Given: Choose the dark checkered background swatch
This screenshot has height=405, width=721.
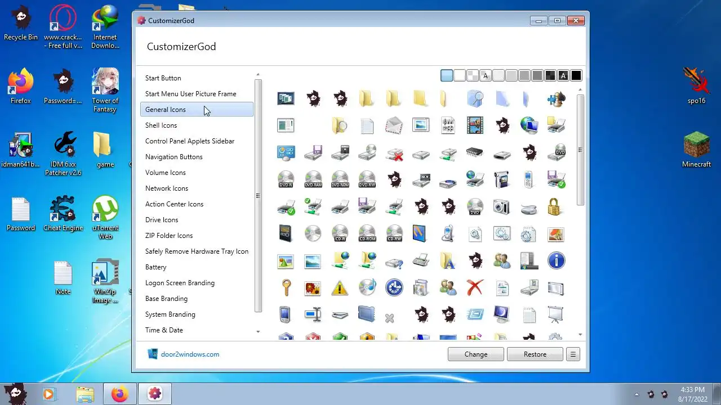Looking at the screenshot, I should click(x=550, y=75).
